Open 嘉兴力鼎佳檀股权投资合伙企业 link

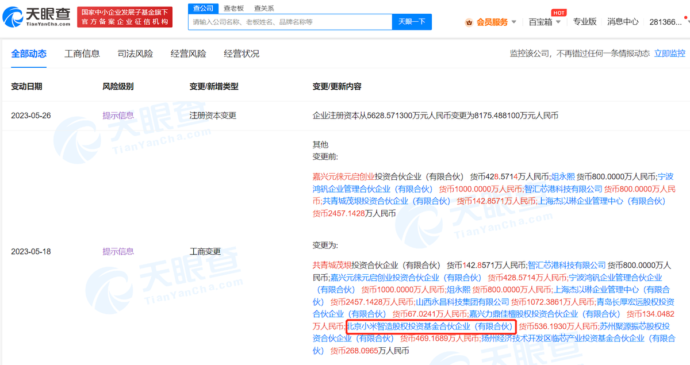545,314
